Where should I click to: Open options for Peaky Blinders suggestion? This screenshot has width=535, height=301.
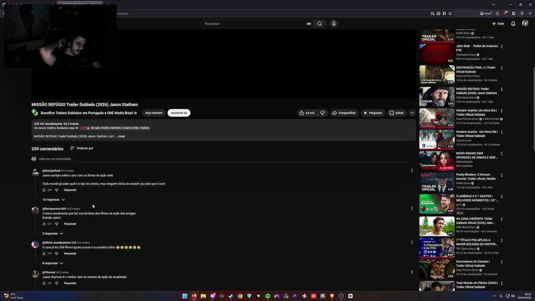click(502, 175)
